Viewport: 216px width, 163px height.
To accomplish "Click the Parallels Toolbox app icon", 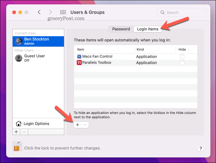I will click(x=79, y=63).
